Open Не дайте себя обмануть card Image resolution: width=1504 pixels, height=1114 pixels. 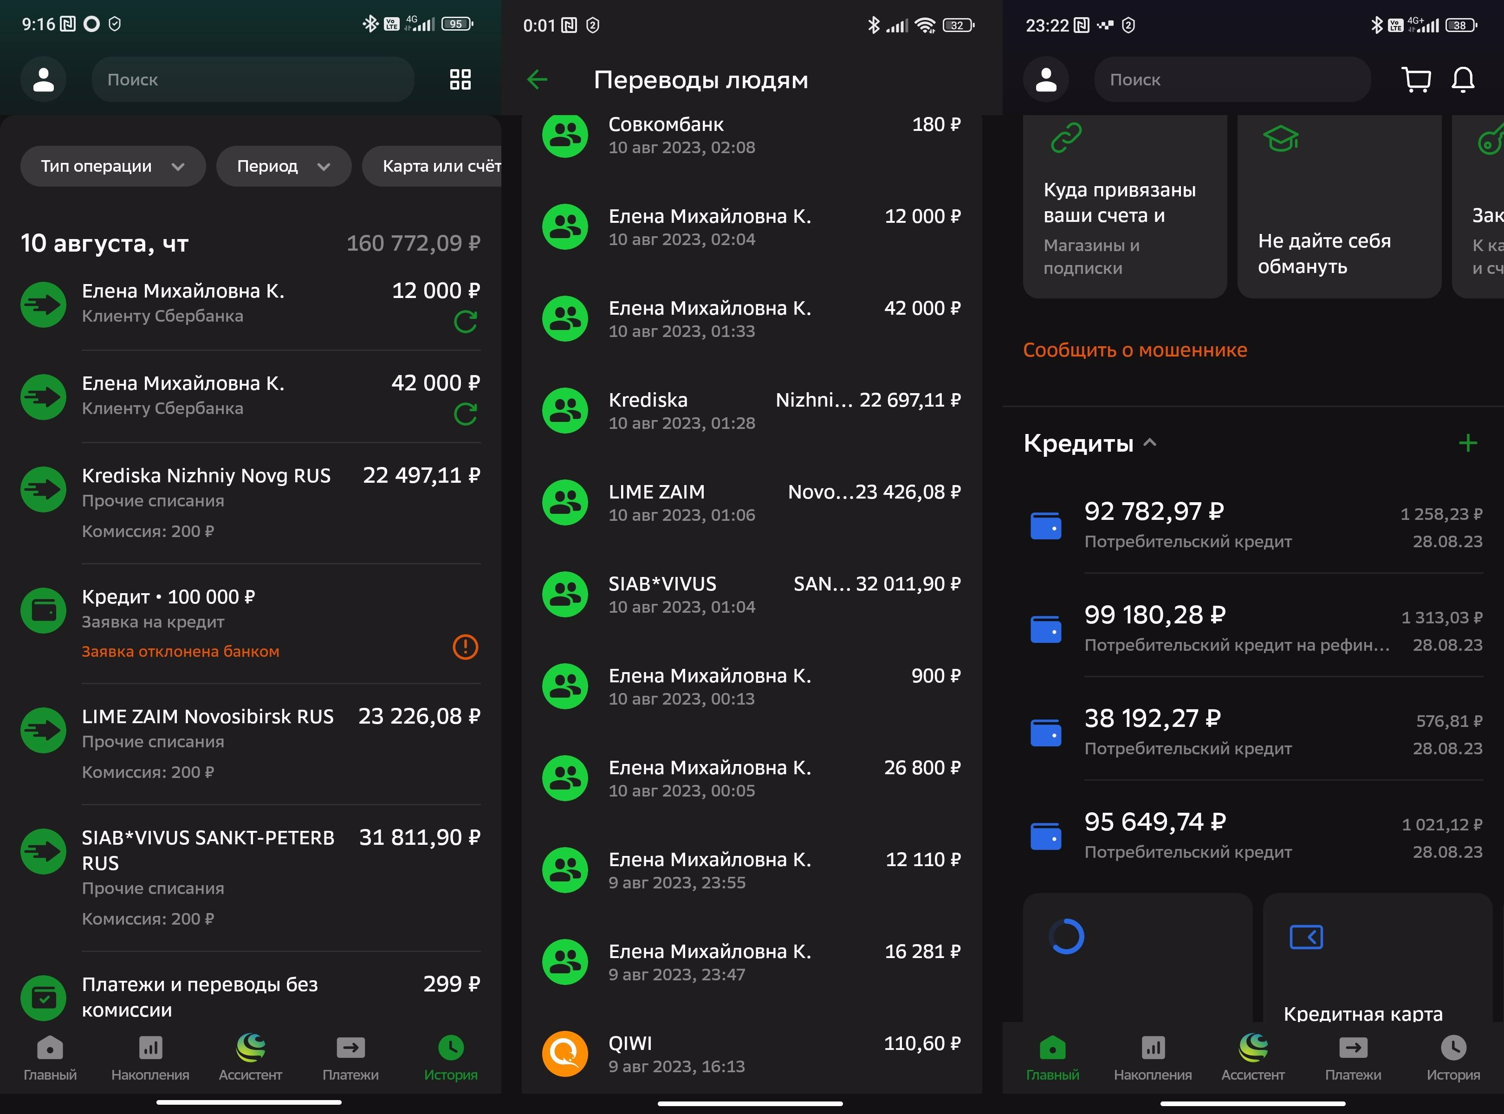coord(1339,207)
